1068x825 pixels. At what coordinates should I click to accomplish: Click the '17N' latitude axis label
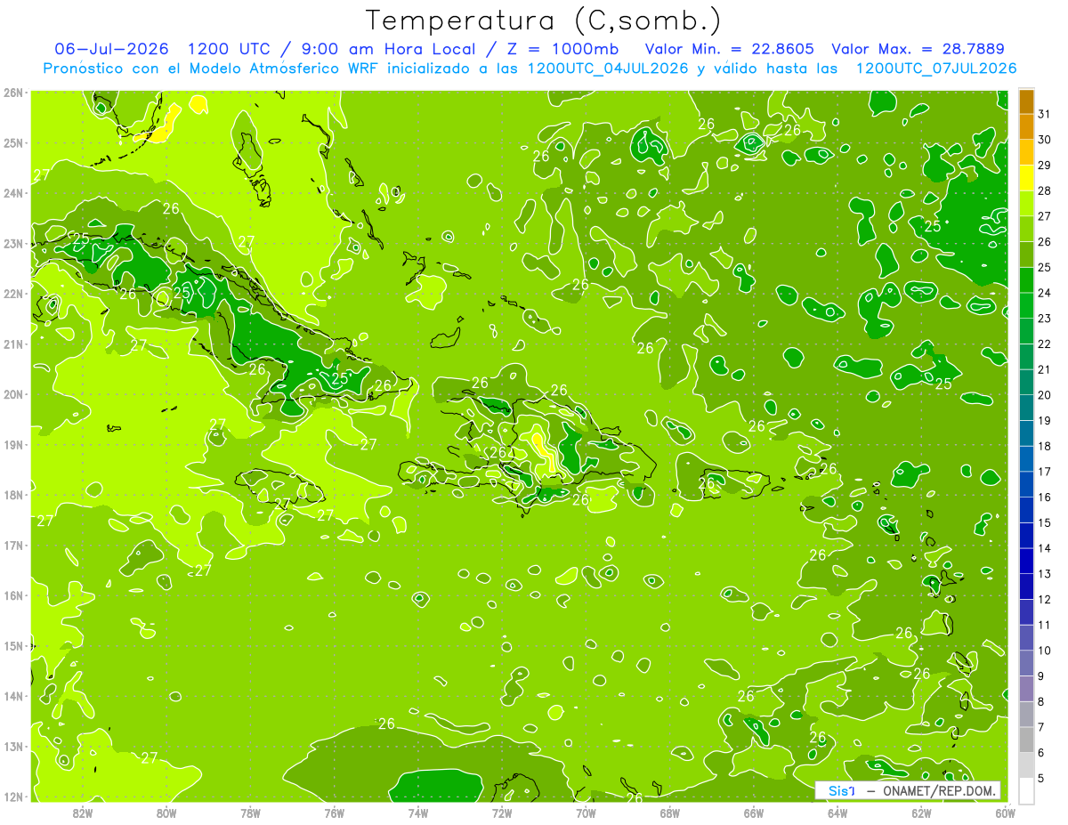click(12, 545)
